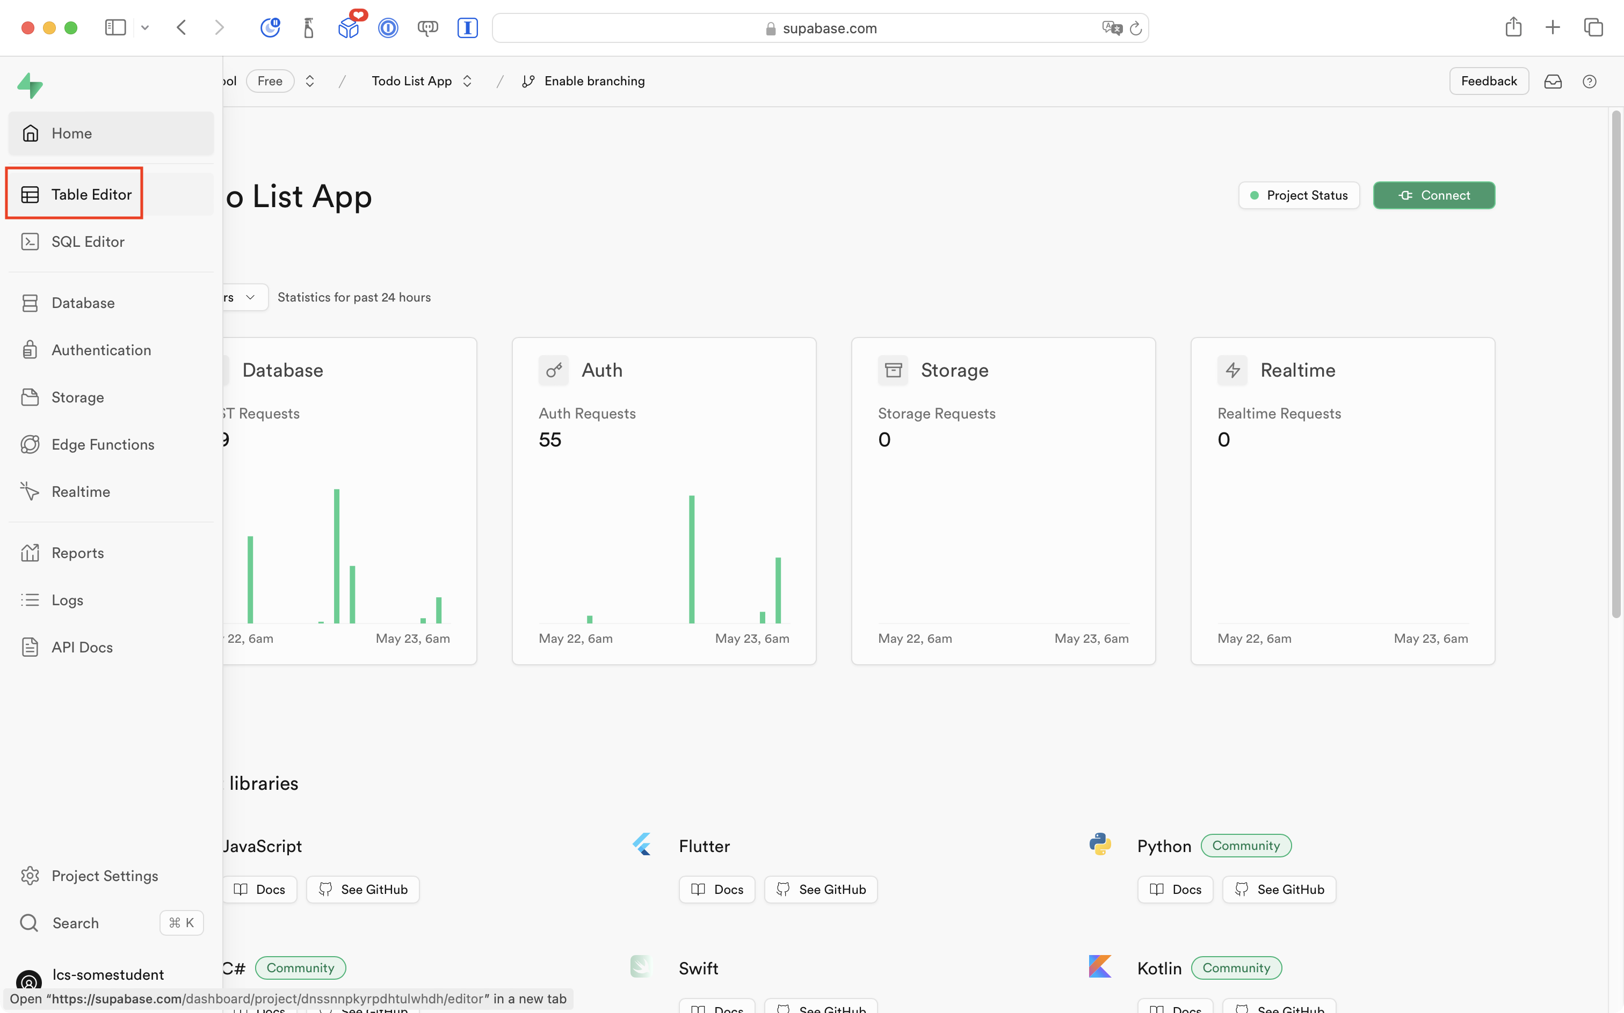
Task: Open the Realtime sidebar item
Action: click(81, 492)
